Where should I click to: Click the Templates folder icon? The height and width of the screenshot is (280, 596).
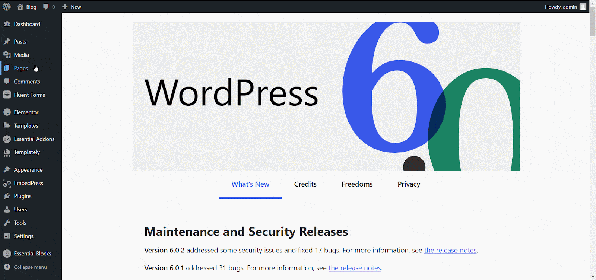click(x=7, y=125)
